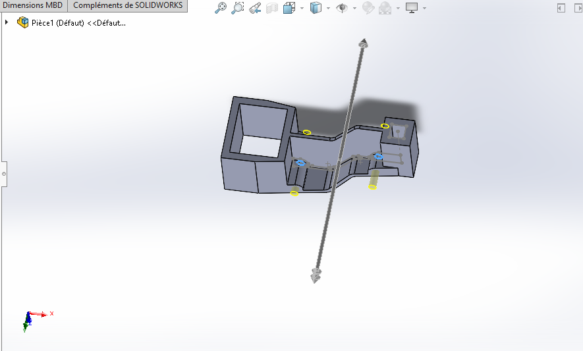This screenshot has width=583, height=351.
Task: Expand the Pièce1 tree node arrow
Action: coord(7,22)
